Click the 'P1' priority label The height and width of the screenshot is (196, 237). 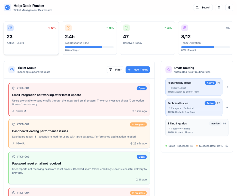[218, 83]
